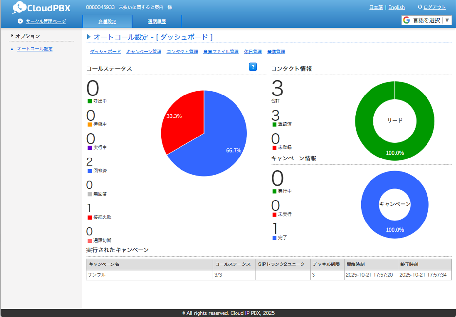This screenshot has height=317, width=456.
Task: Open the 休日管理 page
Action: (x=253, y=52)
